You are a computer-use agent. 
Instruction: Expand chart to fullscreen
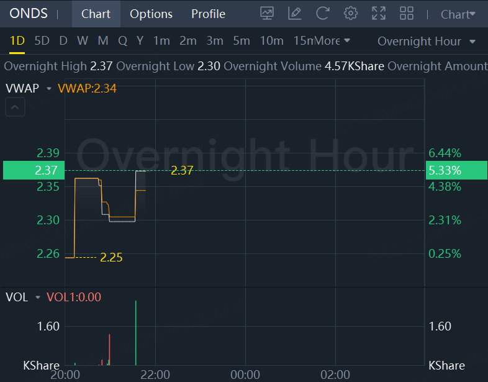(x=379, y=14)
